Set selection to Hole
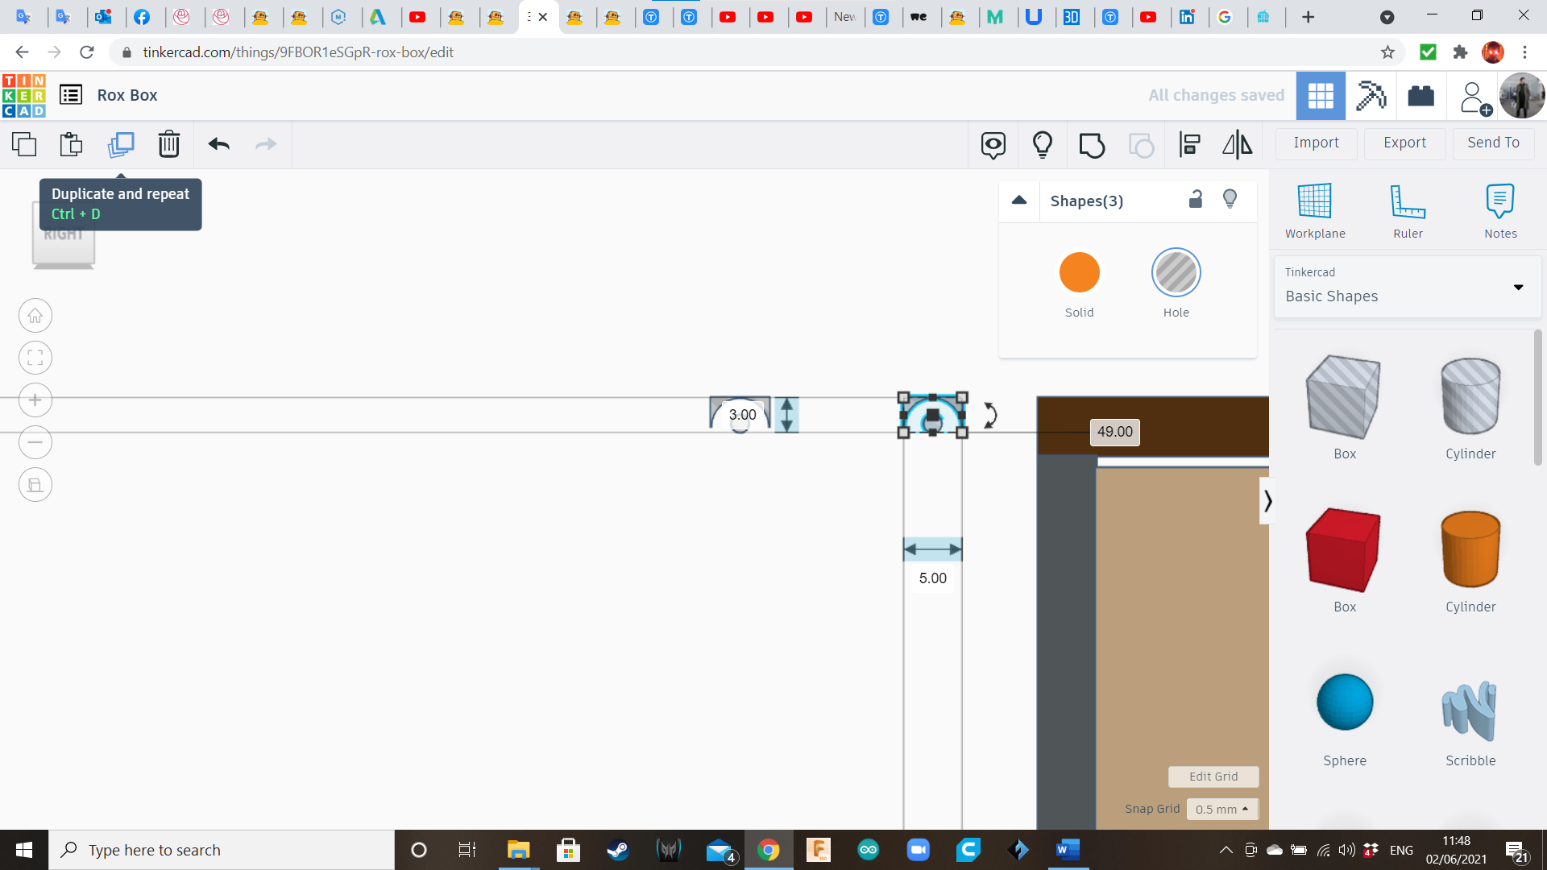Image resolution: width=1547 pixels, height=870 pixels. [x=1176, y=273]
